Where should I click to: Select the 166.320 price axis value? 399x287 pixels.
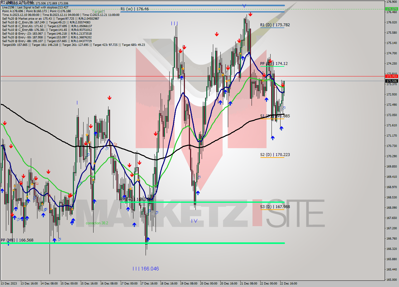(x=392, y=249)
